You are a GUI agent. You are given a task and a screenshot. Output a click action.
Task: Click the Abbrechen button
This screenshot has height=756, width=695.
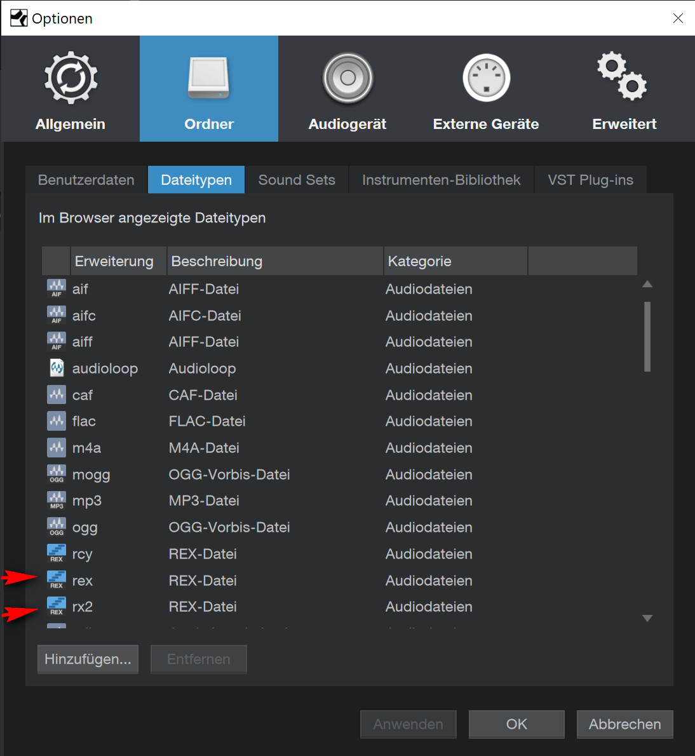tap(624, 724)
